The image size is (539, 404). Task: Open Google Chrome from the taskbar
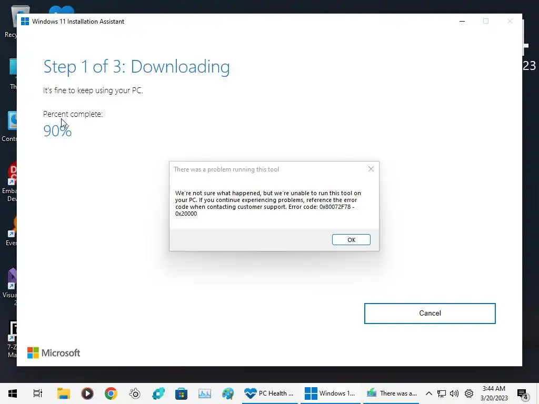(111, 393)
